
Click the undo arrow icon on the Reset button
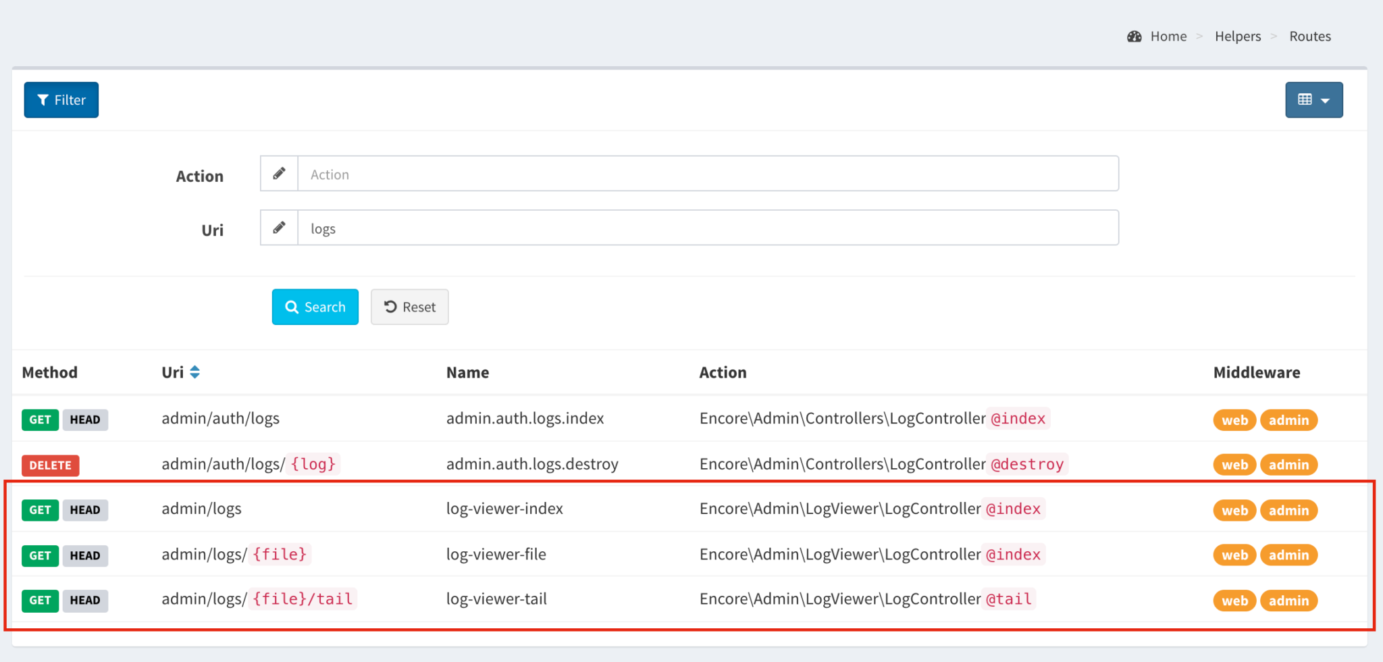click(390, 307)
